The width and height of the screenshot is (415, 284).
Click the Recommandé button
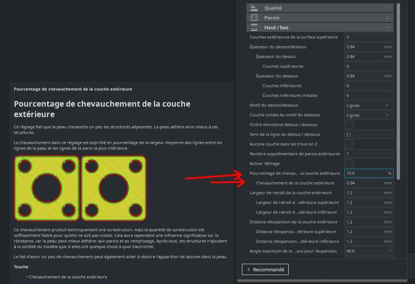pyautogui.click(x=265, y=269)
